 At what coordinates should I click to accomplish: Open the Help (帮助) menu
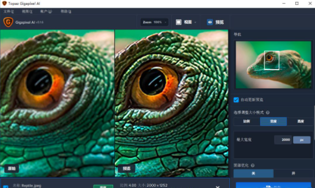coord(66,11)
